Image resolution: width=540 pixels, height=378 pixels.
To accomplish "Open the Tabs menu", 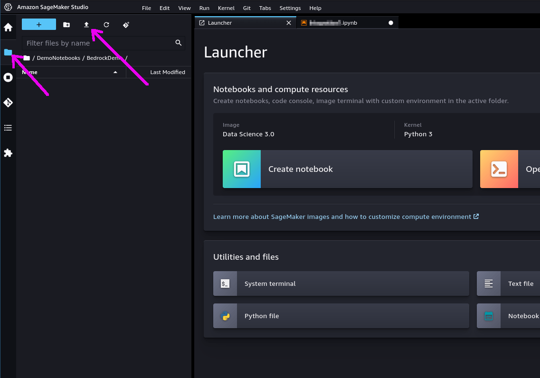I will coord(265,8).
